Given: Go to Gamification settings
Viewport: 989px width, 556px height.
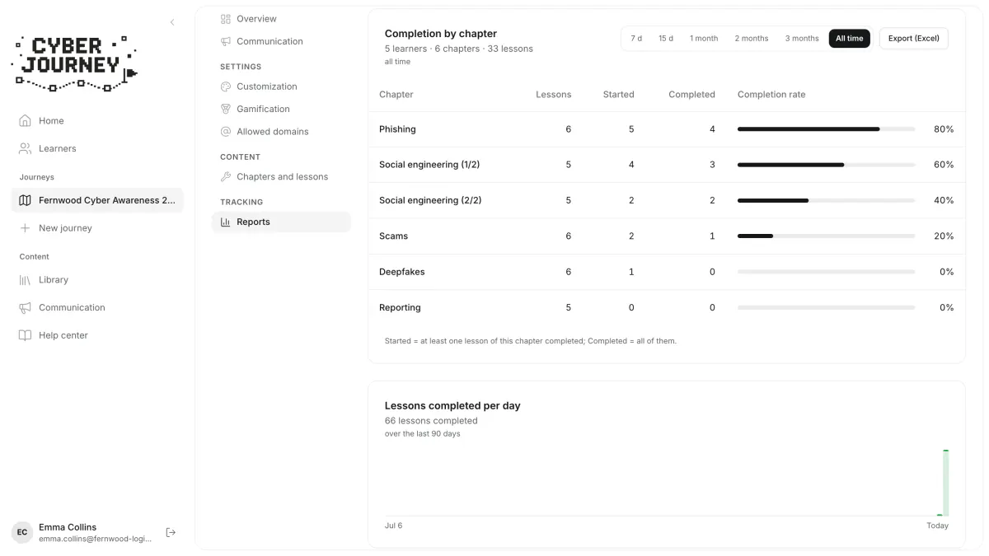Looking at the screenshot, I should click(x=281, y=109).
